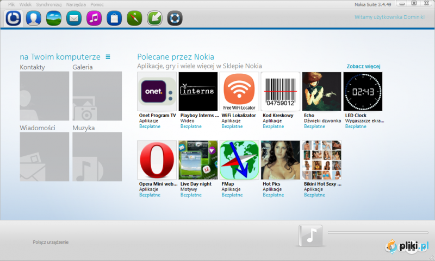
Task: Select the FMap application icon
Action: (239, 160)
